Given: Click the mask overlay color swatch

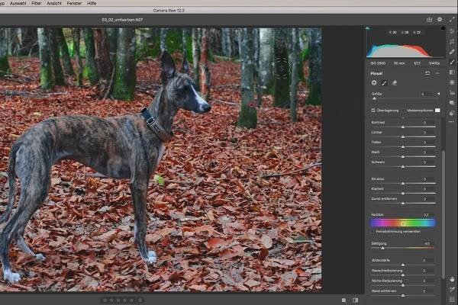Looking at the screenshot, I should [438, 111].
